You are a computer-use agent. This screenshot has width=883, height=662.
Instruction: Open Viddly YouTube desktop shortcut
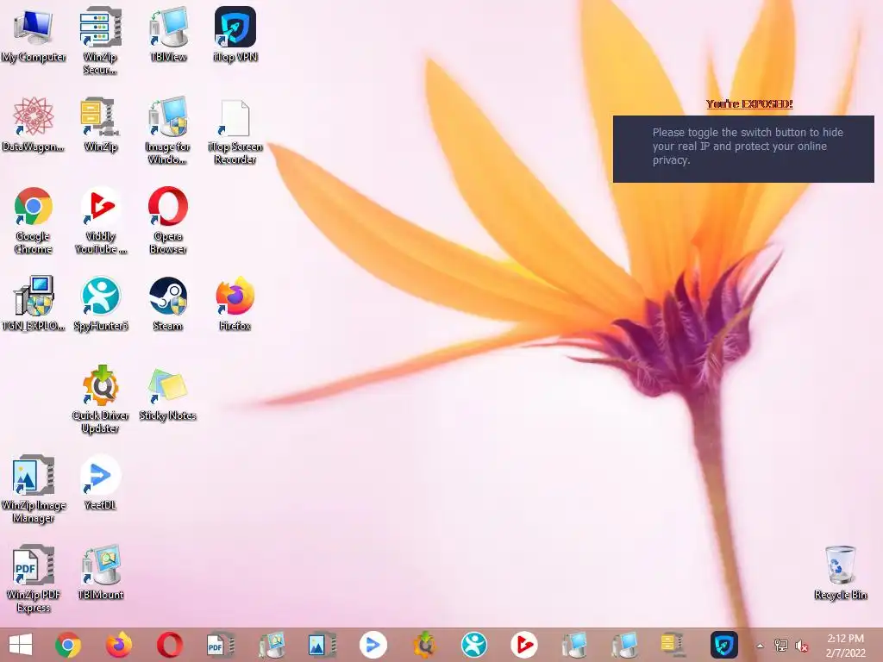click(x=100, y=220)
